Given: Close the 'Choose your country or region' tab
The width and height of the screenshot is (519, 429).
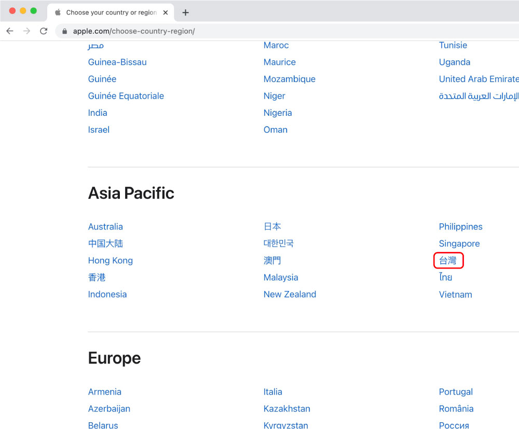Looking at the screenshot, I should (166, 12).
